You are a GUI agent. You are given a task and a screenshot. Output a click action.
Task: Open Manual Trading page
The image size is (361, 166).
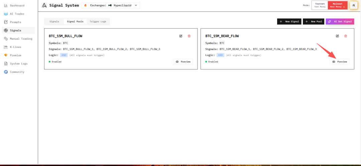pyautogui.click(x=18, y=39)
